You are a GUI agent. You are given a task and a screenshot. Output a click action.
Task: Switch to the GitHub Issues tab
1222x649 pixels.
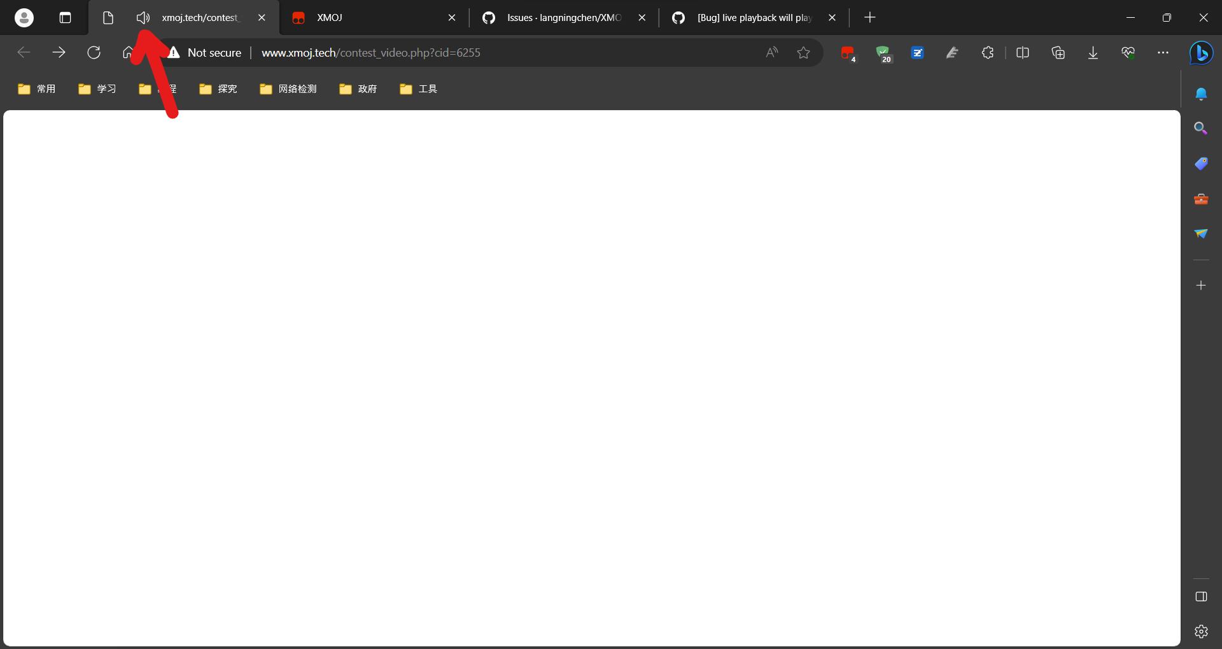[x=560, y=17]
